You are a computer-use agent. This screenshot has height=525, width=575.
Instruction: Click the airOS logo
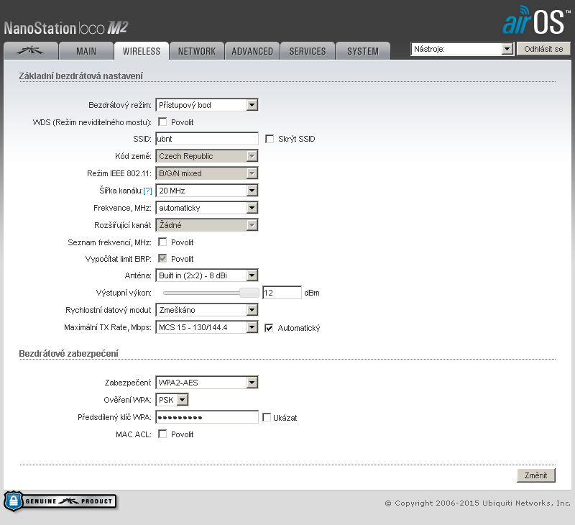click(x=533, y=21)
